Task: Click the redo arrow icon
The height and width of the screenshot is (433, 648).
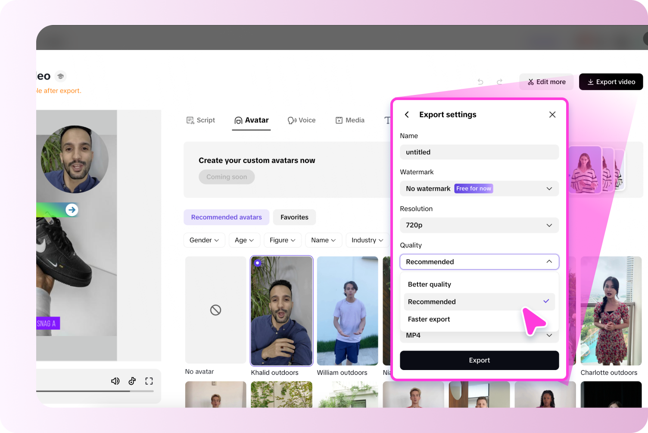Action: tap(499, 82)
